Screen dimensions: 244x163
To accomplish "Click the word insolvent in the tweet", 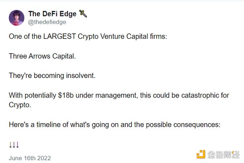I will [x=81, y=76].
